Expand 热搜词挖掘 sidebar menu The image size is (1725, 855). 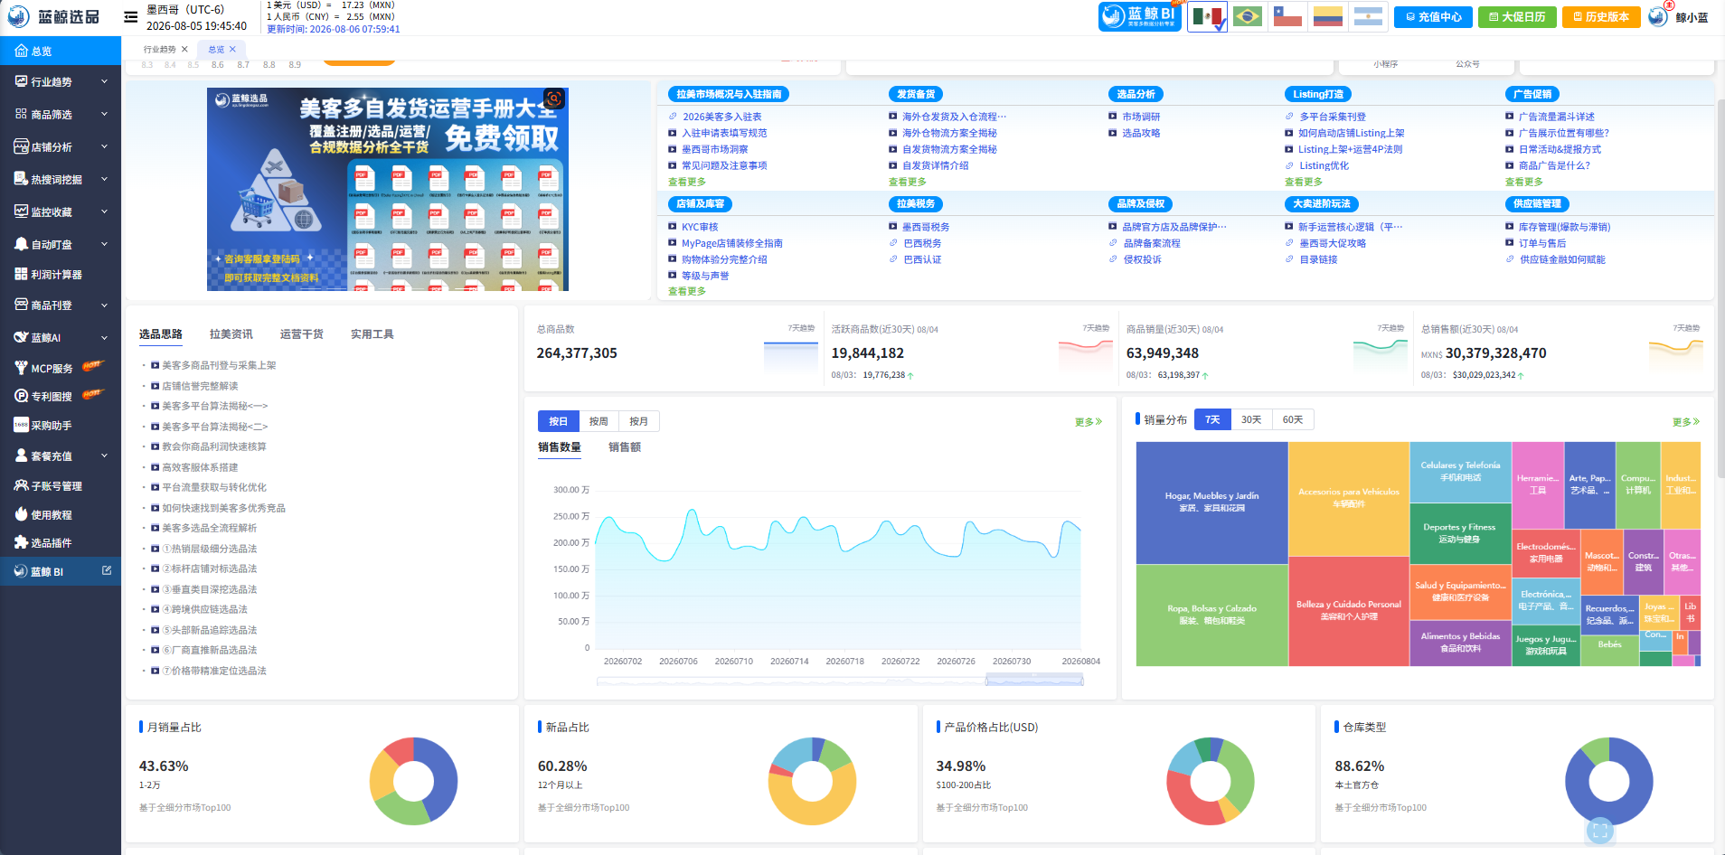click(61, 179)
